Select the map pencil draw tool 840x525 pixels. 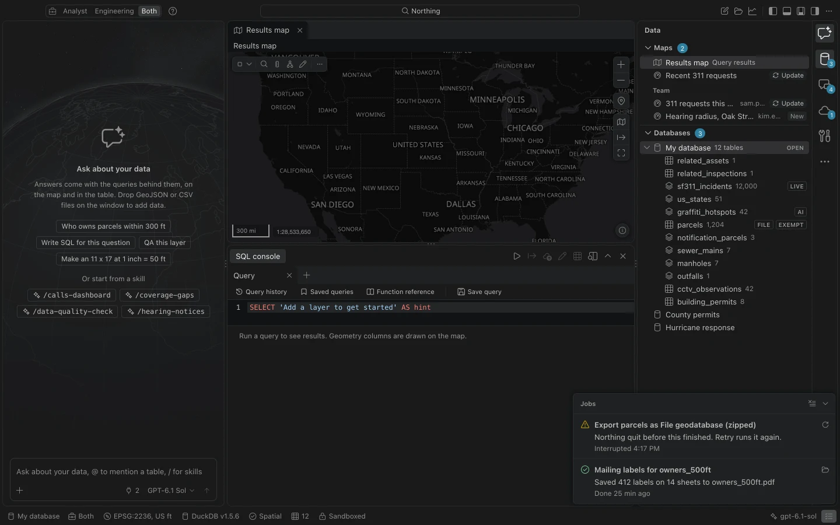coord(303,64)
